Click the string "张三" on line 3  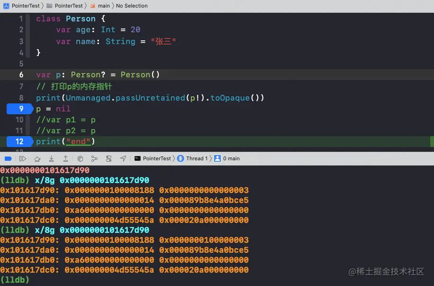pyautogui.click(x=163, y=42)
